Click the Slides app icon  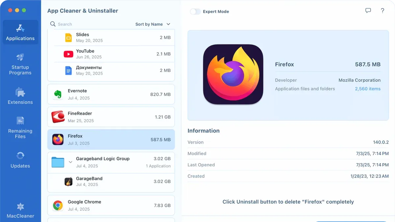pos(68,37)
